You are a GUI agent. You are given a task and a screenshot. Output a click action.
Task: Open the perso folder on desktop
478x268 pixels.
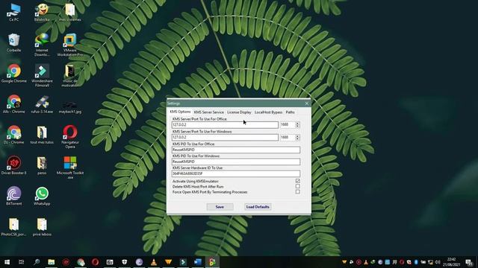click(x=42, y=165)
